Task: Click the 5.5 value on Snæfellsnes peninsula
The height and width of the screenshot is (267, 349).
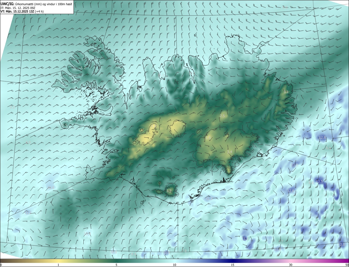Action: 65,125
